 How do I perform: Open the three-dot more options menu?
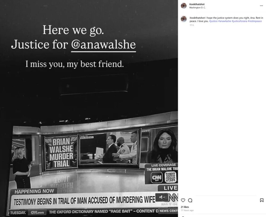[x=261, y=6]
